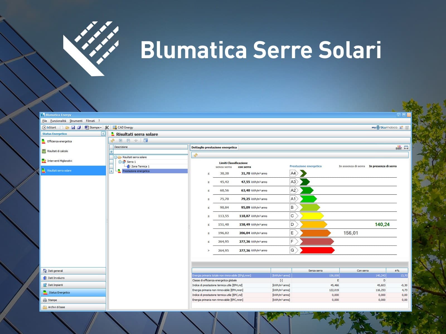The height and width of the screenshot is (334, 446).
Task: Open the ? help menu
Action: point(99,121)
